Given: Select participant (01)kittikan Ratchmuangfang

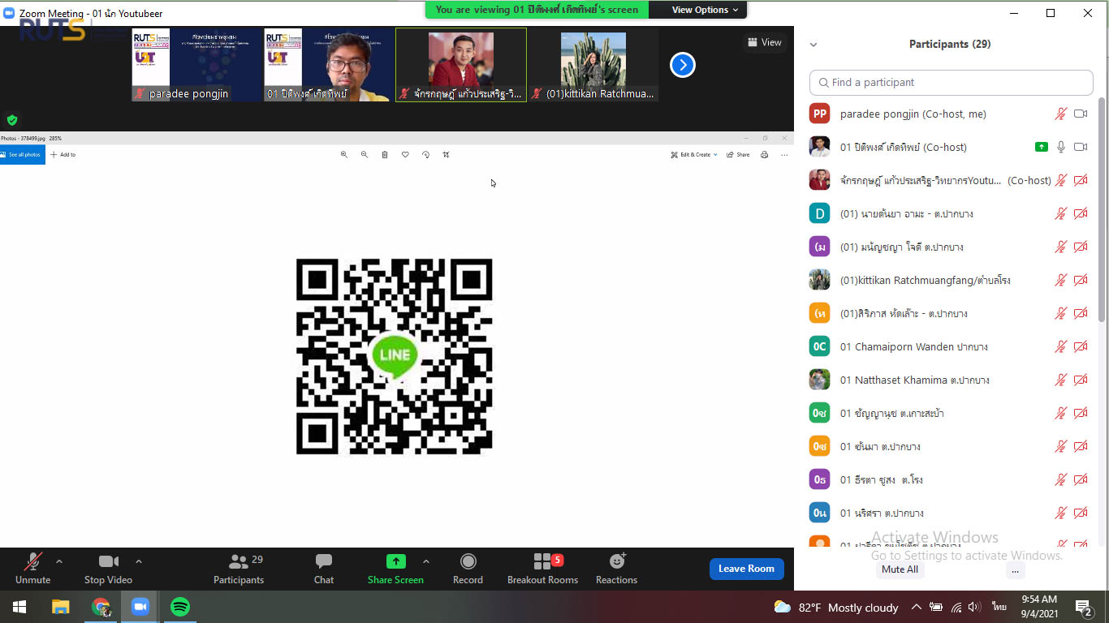Looking at the screenshot, I should click(x=947, y=281).
